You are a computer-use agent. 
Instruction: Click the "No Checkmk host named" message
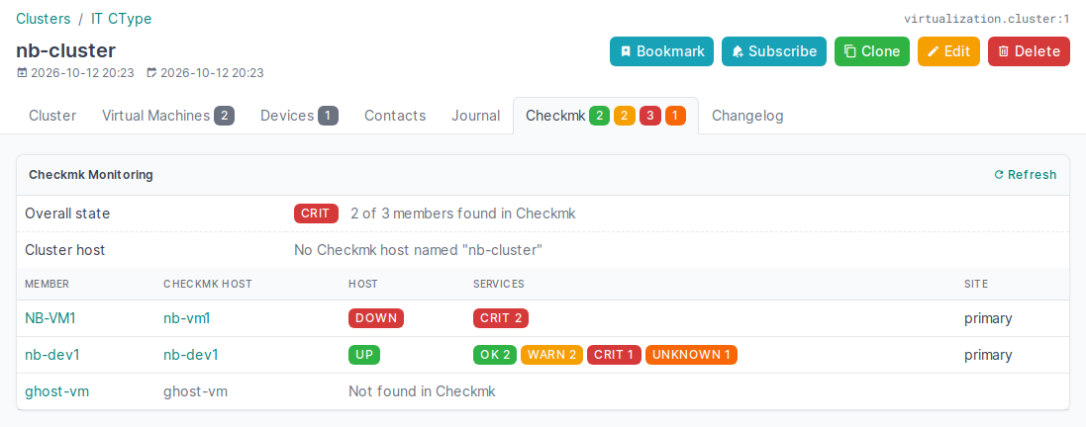418,250
